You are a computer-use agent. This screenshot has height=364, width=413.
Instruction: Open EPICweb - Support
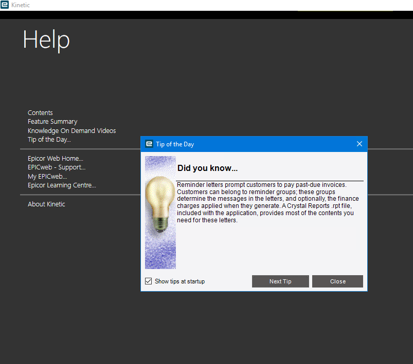[57, 167]
